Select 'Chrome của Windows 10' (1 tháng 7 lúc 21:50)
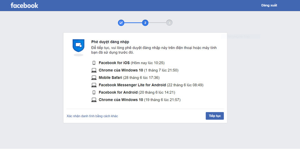Image resolution: width=300 pixels, height=163 pixels. coord(138,70)
